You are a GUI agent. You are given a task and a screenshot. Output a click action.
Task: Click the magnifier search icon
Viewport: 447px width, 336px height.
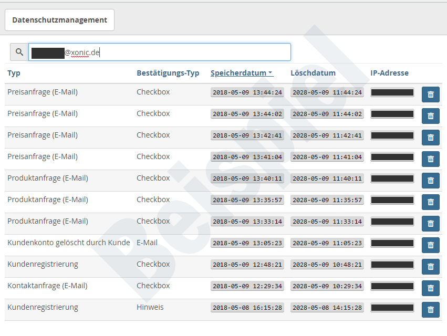tap(19, 52)
